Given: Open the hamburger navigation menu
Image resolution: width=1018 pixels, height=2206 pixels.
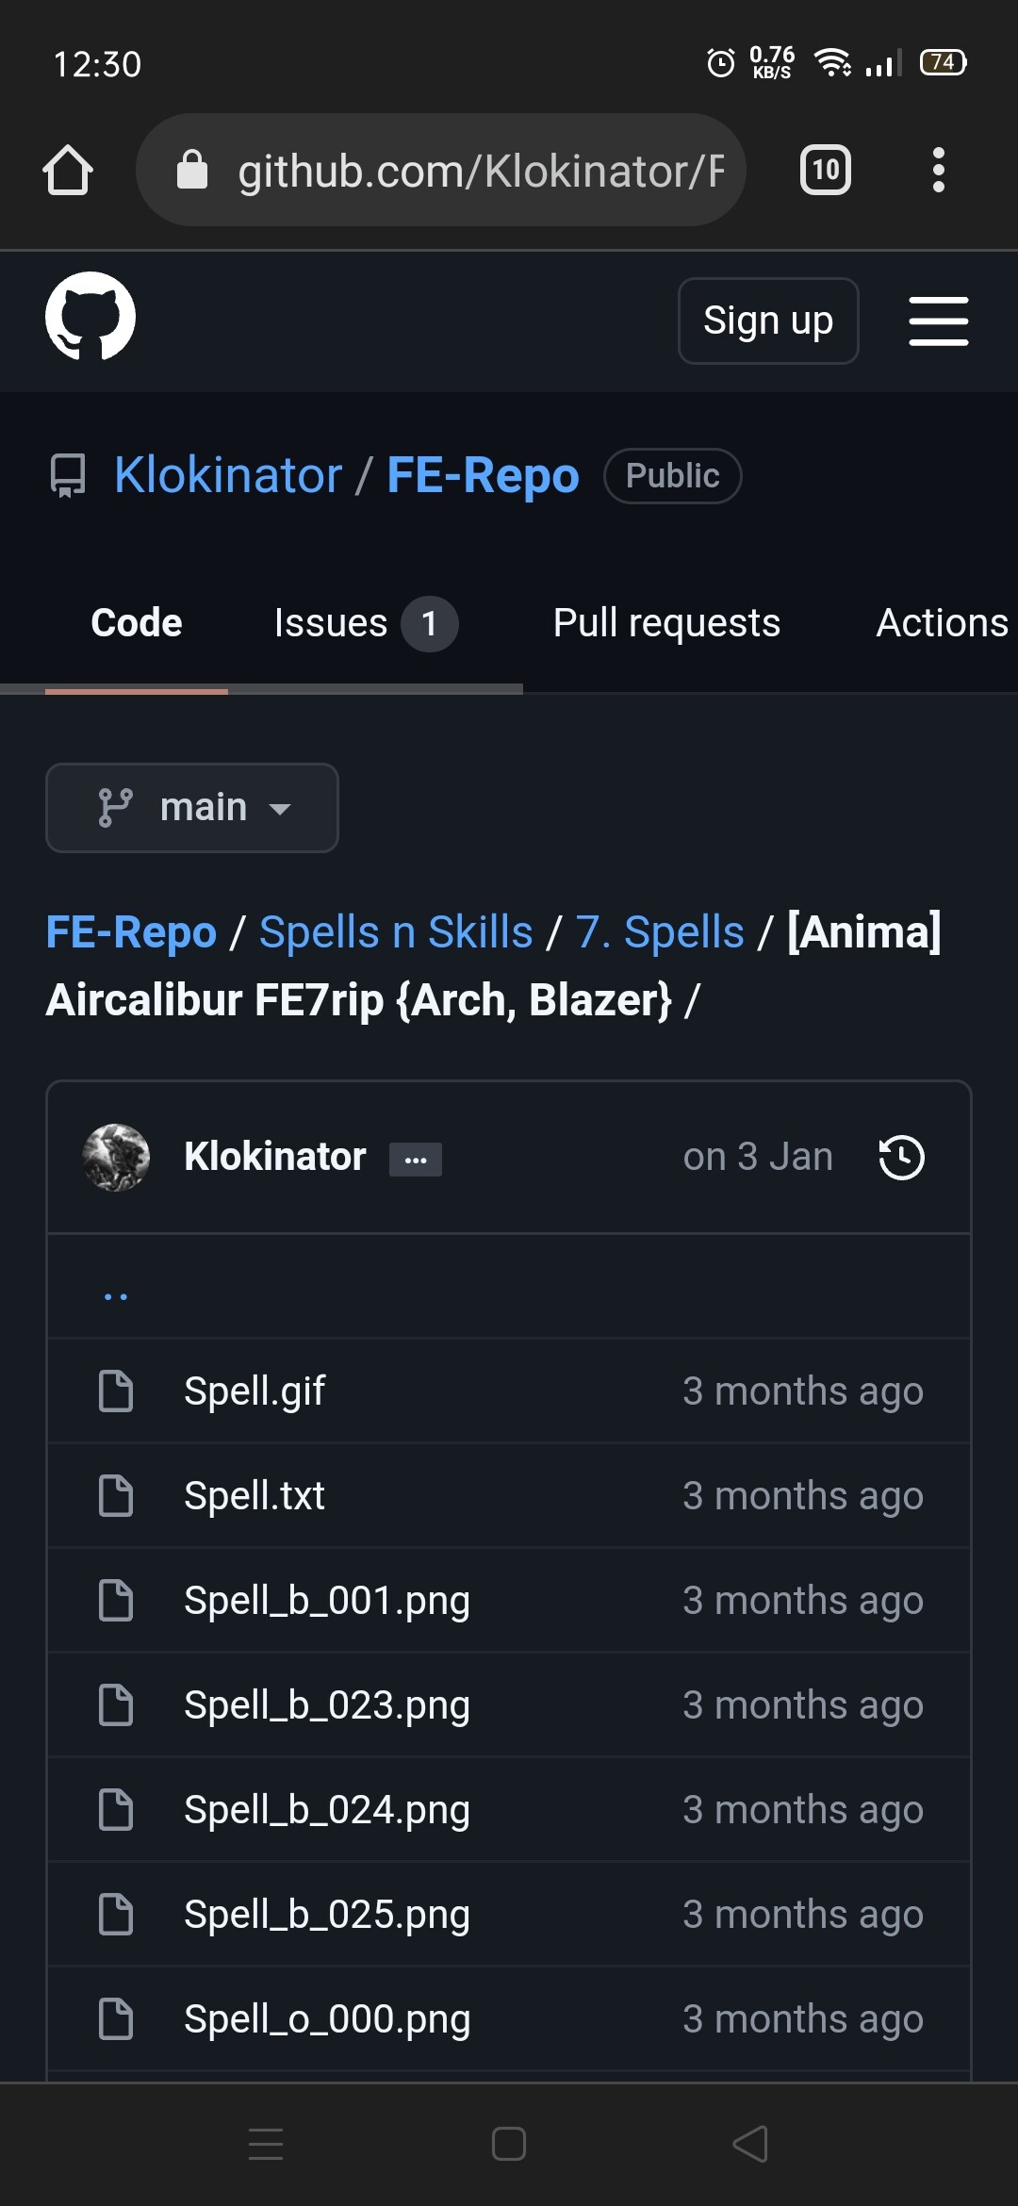Looking at the screenshot, I should [x=938, y=321].
